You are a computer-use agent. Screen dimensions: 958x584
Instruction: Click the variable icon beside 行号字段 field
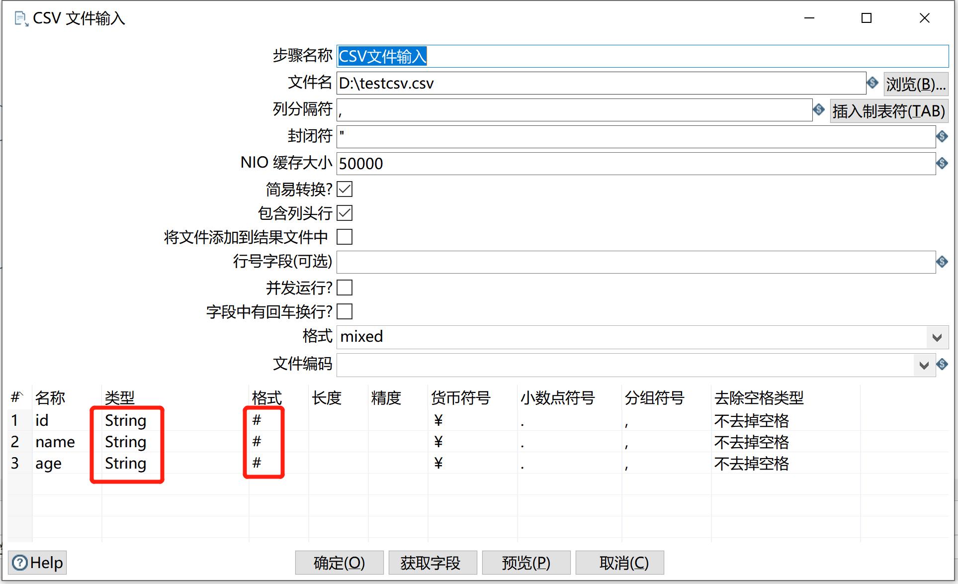coord(942,262)
